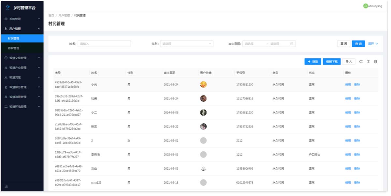Open table column settings gear icon
The width and height of the screenshot is (391, 196).
coord(375,62)
